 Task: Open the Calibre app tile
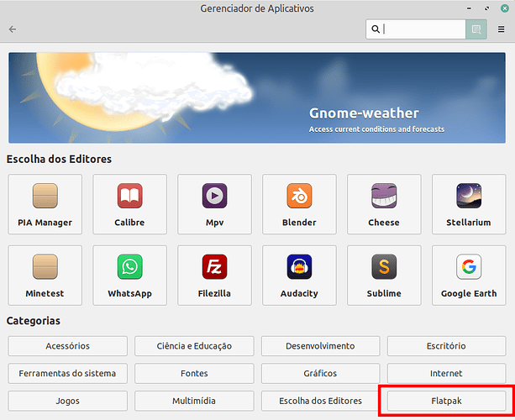(x=129, y=204)
